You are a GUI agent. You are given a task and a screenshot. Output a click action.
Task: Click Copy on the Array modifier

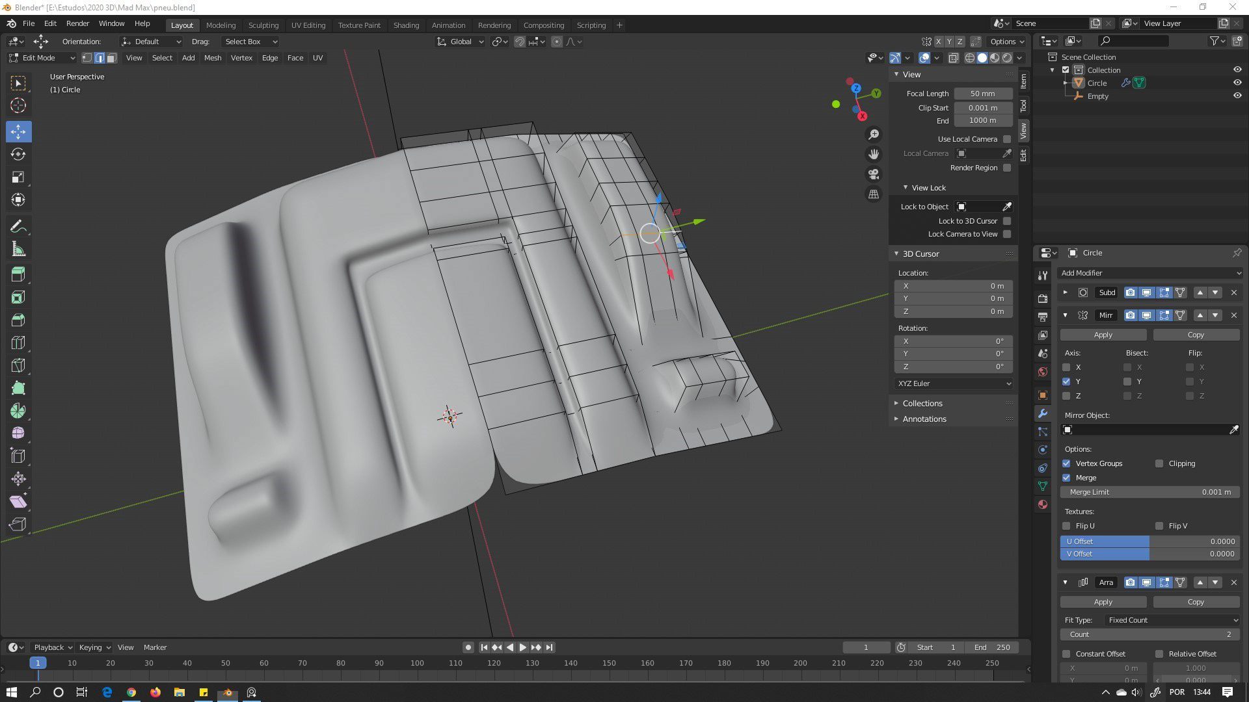(x=1195, y=602)
